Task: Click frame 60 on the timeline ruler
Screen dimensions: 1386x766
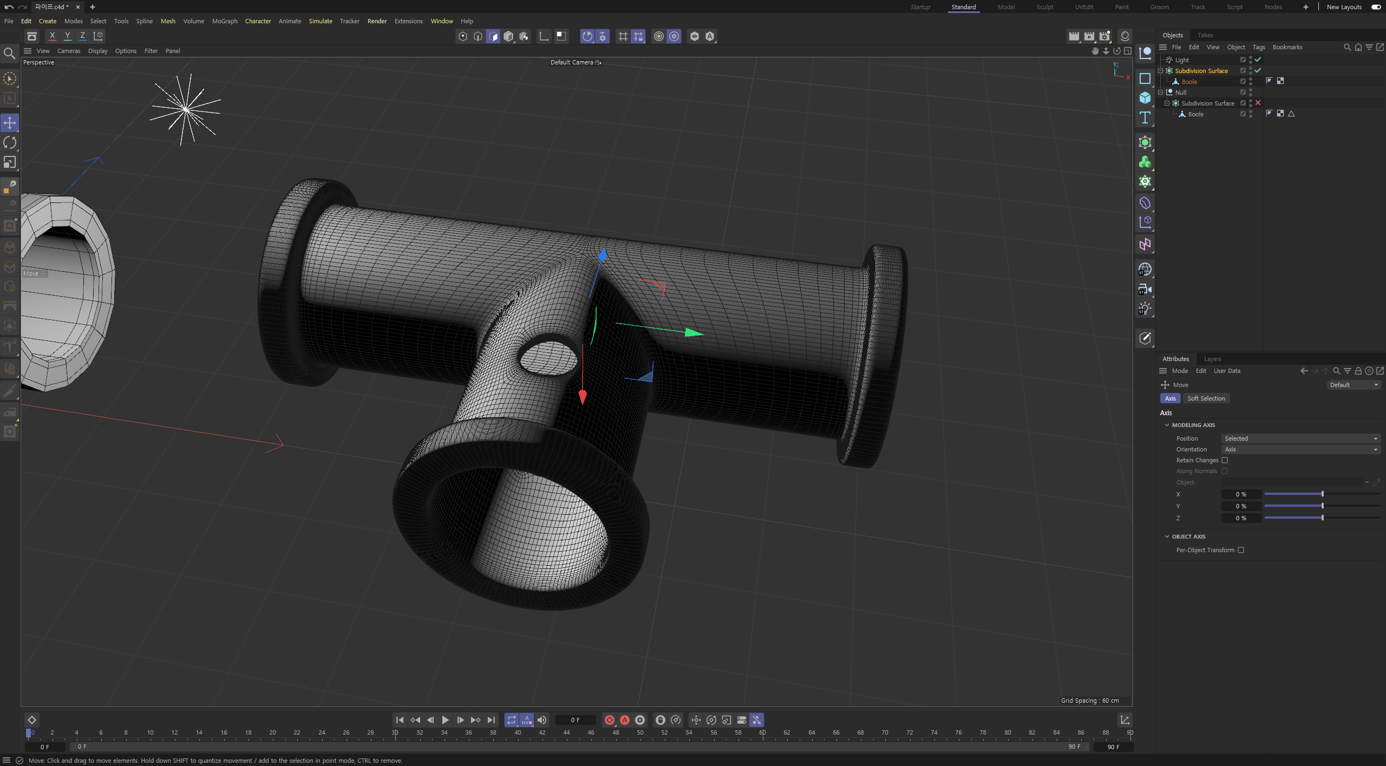Action: [762, 732]
